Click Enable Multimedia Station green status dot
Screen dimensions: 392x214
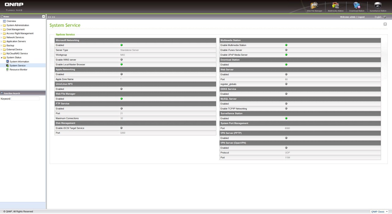[x=286, y=45]
